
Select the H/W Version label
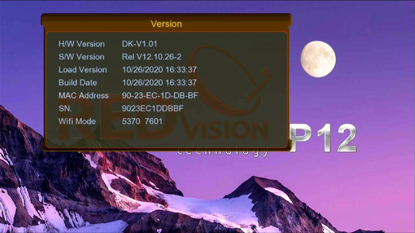81,44
